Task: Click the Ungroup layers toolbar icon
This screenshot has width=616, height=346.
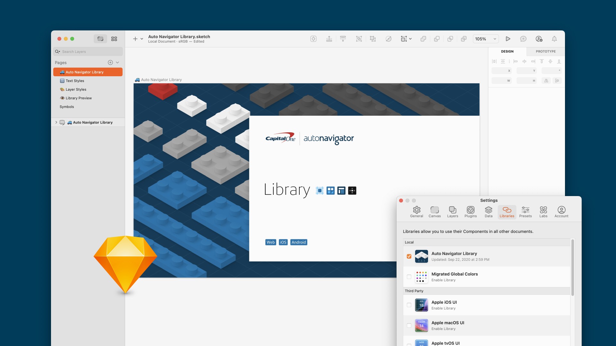Action: [x=373, y=39]
